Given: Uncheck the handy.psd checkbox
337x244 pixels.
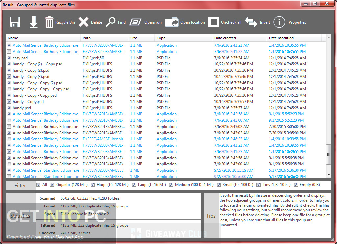Looking at the screenshot, I should (9, 108).
